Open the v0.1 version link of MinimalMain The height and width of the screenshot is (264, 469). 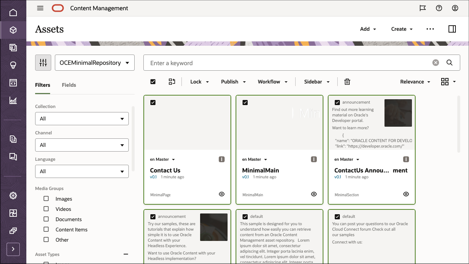[245, 177]
